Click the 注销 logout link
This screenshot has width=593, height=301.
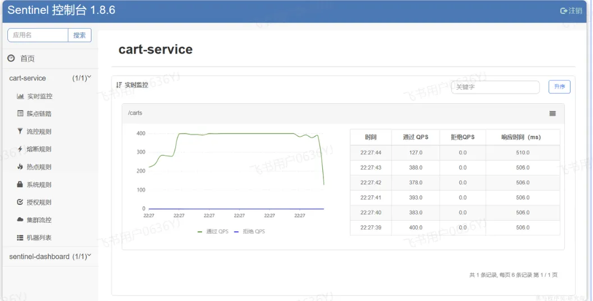click(x=575, y=11)
